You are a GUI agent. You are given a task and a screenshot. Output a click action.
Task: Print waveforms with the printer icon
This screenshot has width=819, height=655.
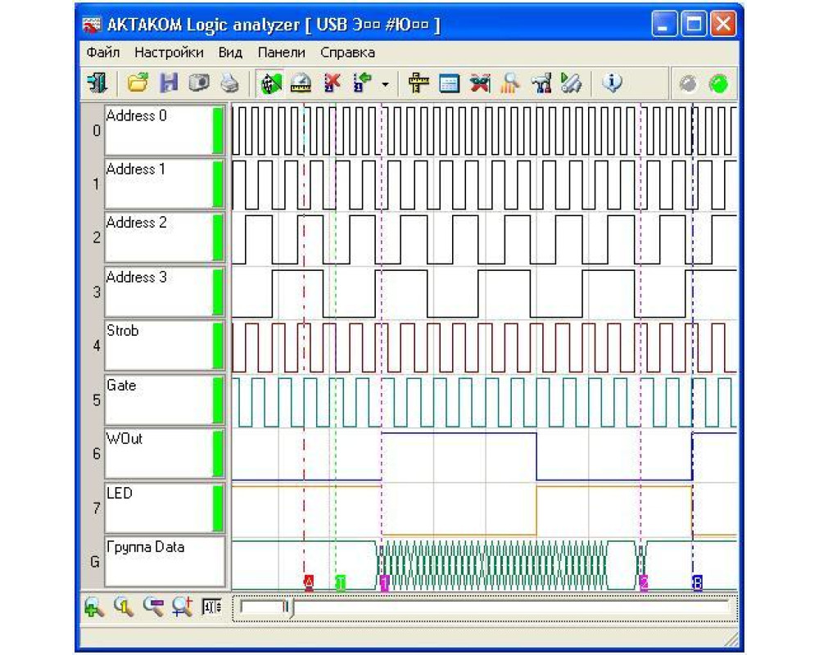229,84
